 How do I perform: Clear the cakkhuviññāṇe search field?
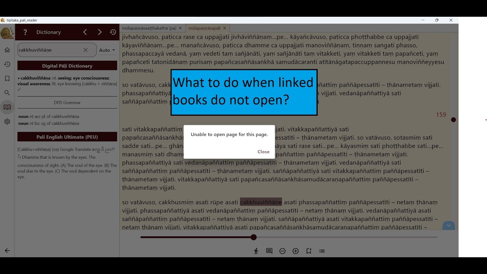click(86, 50)
